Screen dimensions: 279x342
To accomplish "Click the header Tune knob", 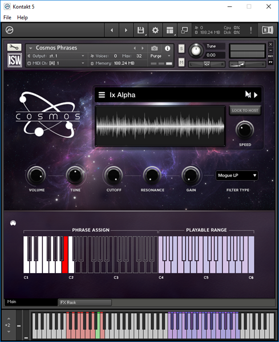I will [196, 51].
